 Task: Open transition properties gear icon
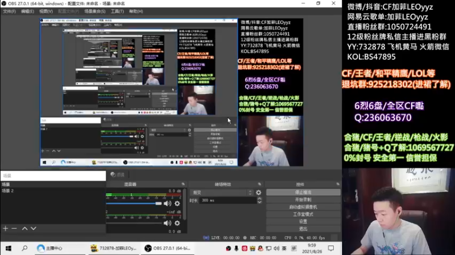click(x=258, y=192)
